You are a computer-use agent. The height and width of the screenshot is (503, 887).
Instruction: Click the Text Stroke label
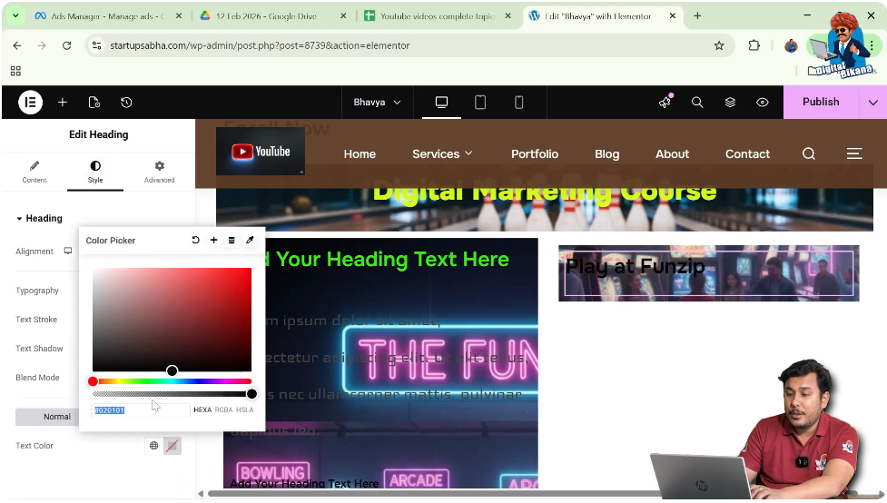click(36, 319)
